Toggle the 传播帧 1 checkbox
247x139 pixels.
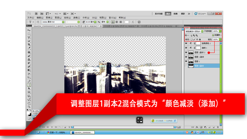point(213,35)
